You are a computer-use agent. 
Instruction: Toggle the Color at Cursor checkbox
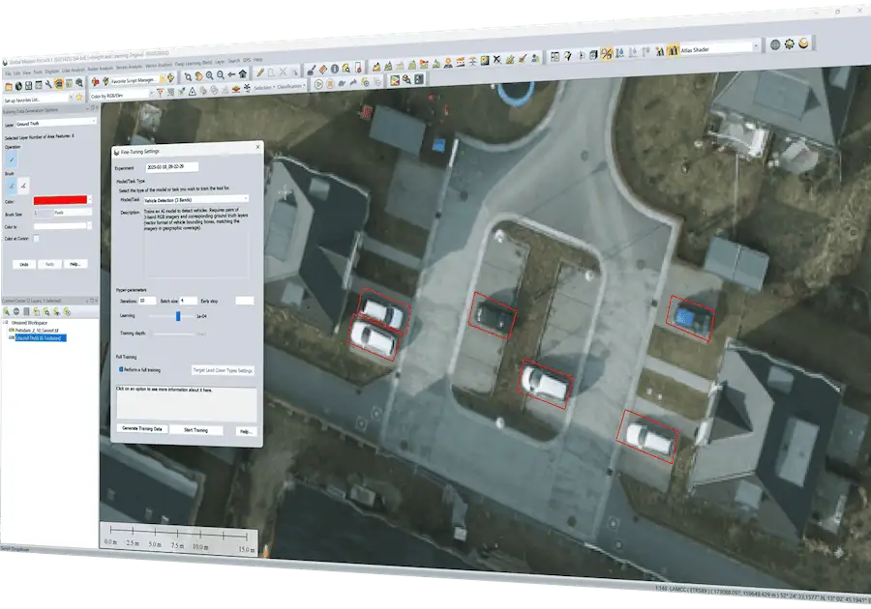click(36, 238)
